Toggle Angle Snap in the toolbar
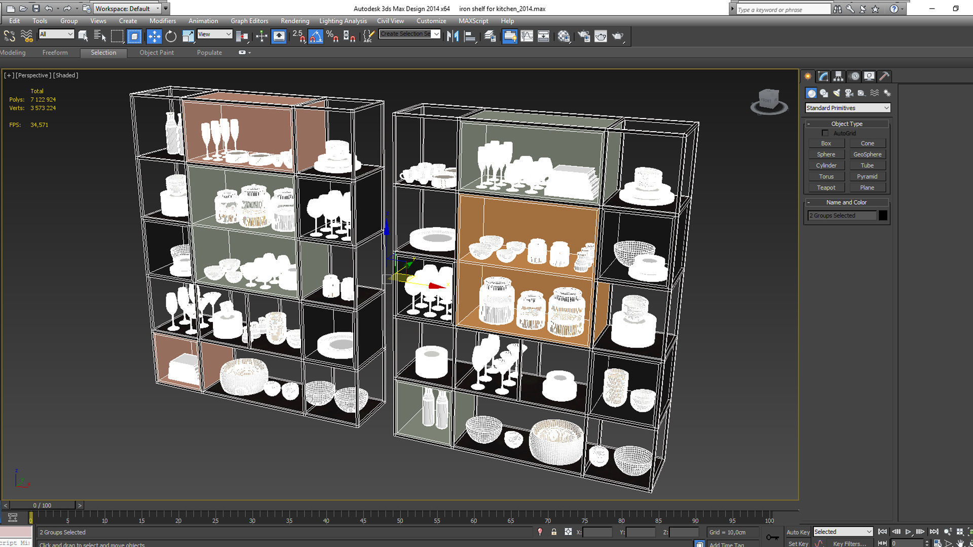The width and height of the screenshot is (973, 547). click(315, 36)
